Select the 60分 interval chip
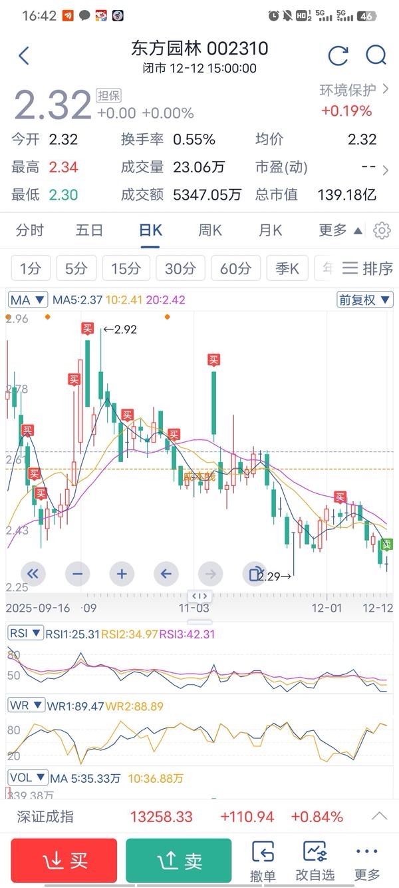This screenshot has height=888, width=399. pyautogui.click(x=235, y=269)
